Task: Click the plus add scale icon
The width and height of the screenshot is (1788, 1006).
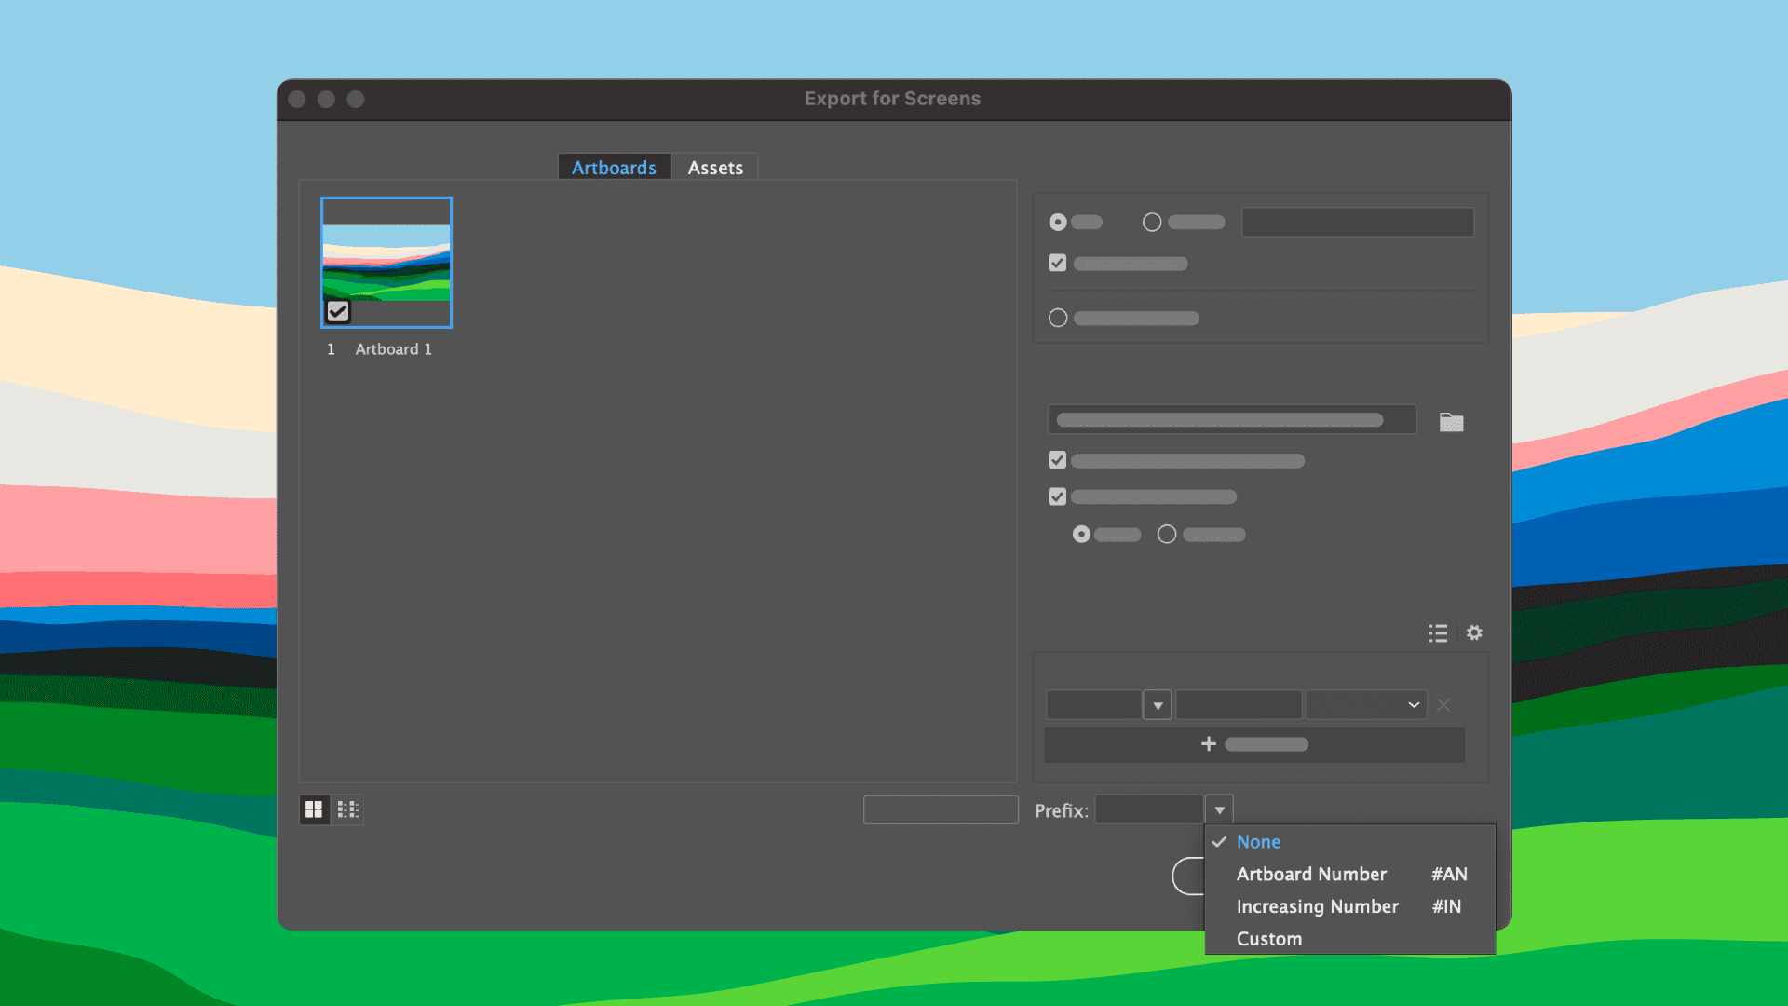Action: 1209,744
